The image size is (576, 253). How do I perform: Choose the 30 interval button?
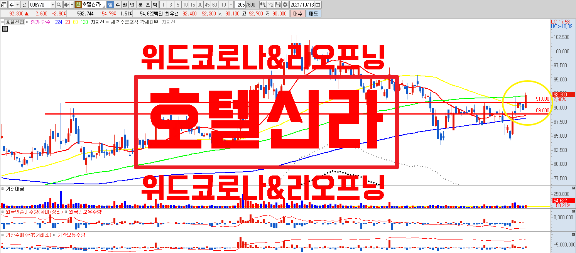[200, 5]
